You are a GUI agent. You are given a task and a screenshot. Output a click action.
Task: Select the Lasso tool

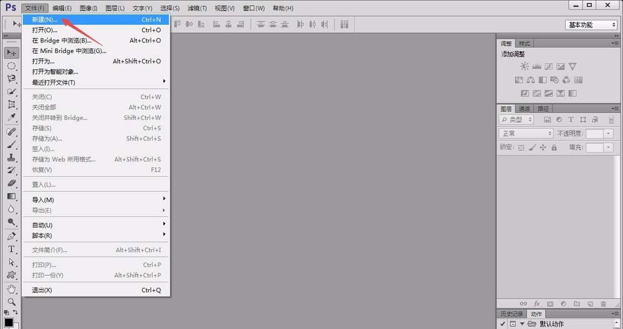pyautogui.click(x=11, y=79)
